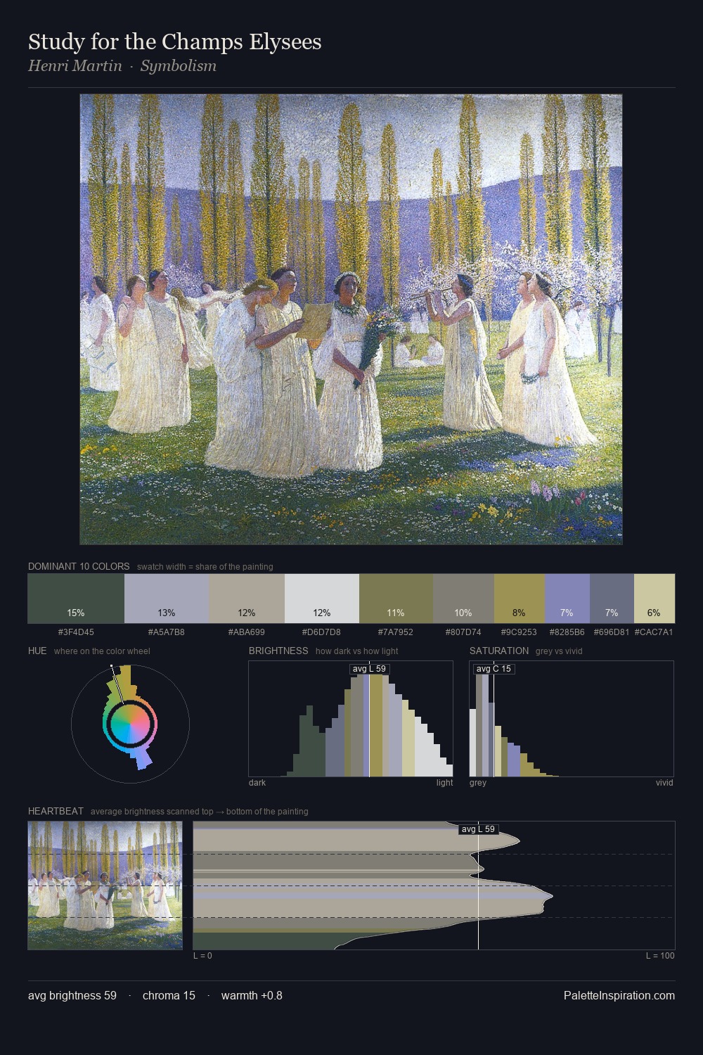Click the hue color wheel chart
This screenshot has height=1055, width=703.
[130, 724]
